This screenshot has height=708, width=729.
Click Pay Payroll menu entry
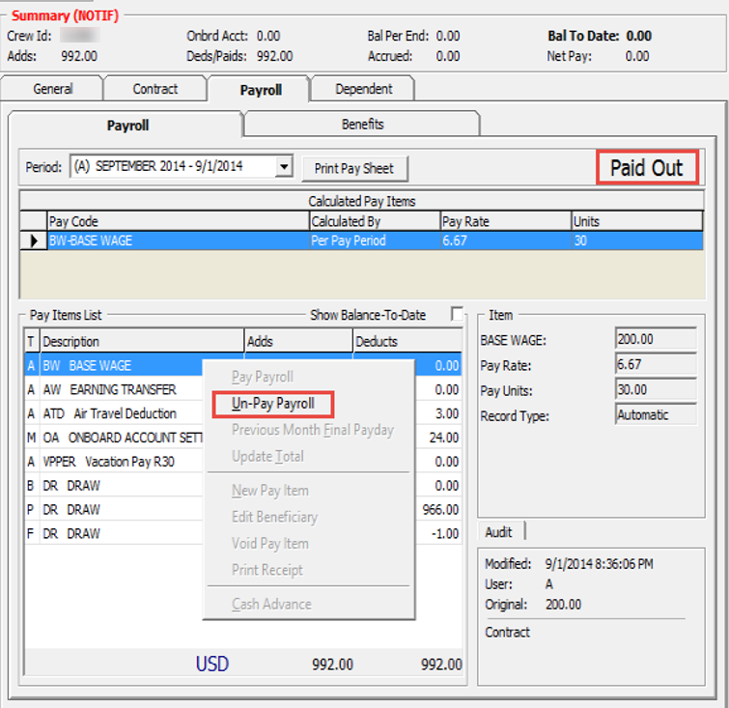click(263, 377)
